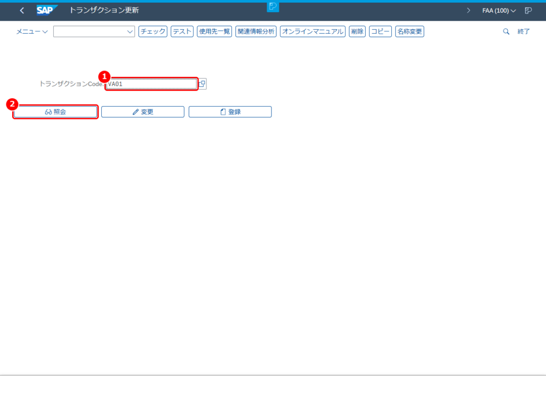Click the トランザクション更新 title text

click(x=104, y=11)
